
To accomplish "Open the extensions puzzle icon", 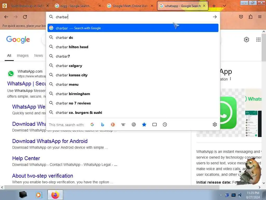I will tap(250, 17).
